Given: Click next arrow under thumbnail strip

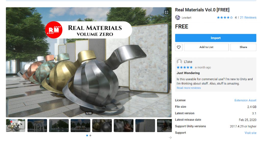Looking at the screenshot, I should [170, 137].
